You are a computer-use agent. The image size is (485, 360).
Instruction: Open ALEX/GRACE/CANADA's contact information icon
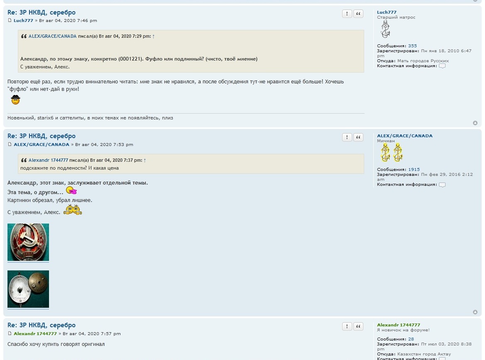(x=442, y=185)
